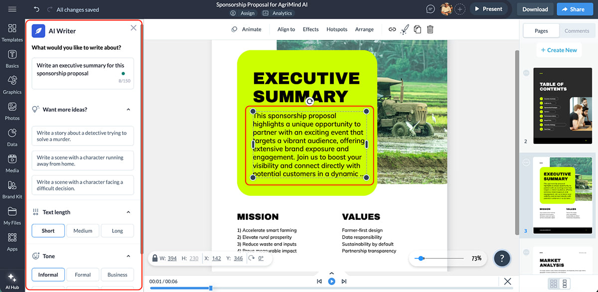This screenshot has height=292, width=598.
Task: Collapse the Text length section
Action: pos(129,212)
